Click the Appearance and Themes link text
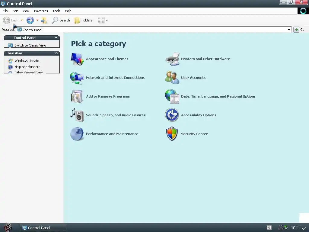The image size is (309, 232). pyautogui.click(x=107, y=59)
